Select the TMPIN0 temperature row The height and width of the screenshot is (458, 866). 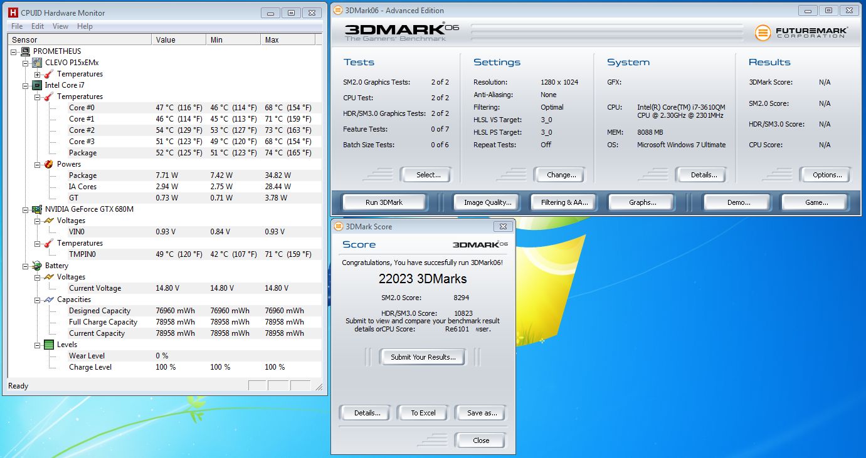coord(164,254)
